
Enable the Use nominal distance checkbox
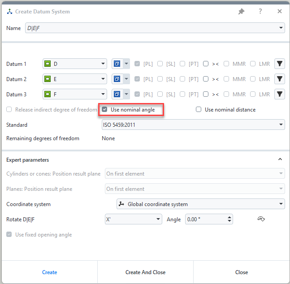point(199,110)
